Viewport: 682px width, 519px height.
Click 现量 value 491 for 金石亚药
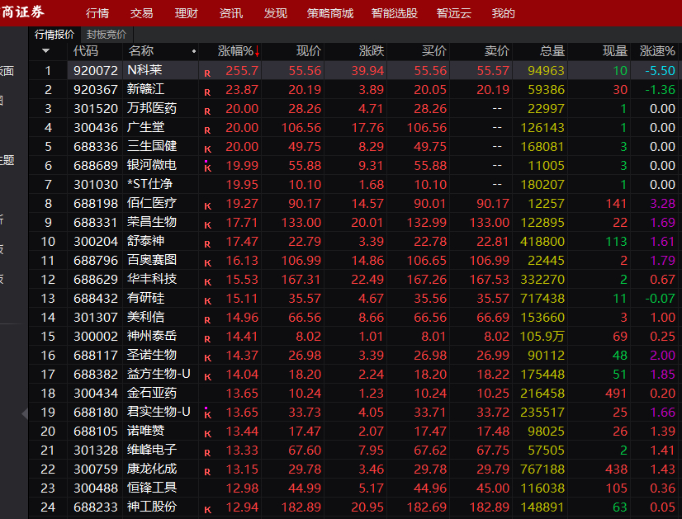(x=616, y=393)
